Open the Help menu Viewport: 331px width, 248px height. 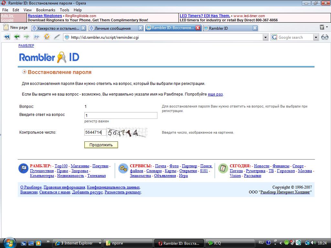click(78, 10)
